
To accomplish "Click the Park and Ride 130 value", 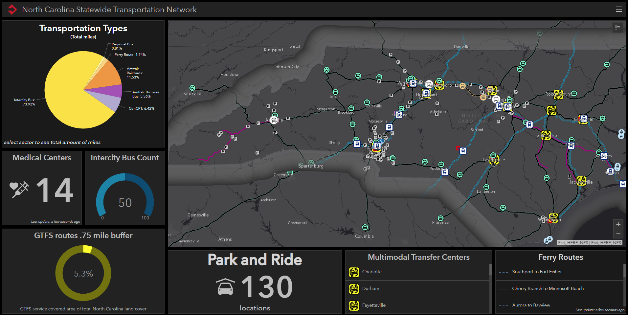I will click(x=267, y=287).
